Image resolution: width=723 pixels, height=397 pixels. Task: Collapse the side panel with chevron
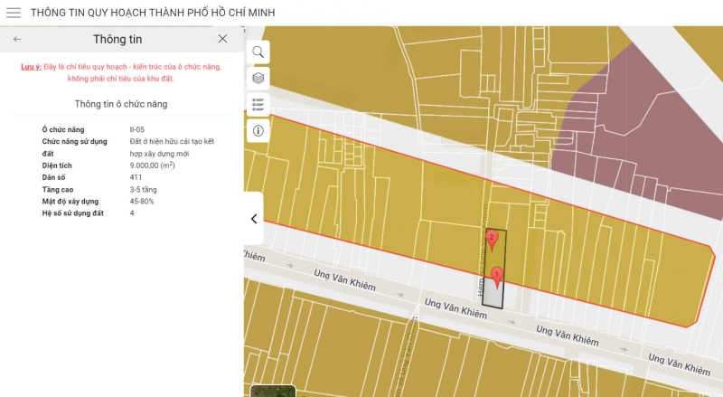254,219
